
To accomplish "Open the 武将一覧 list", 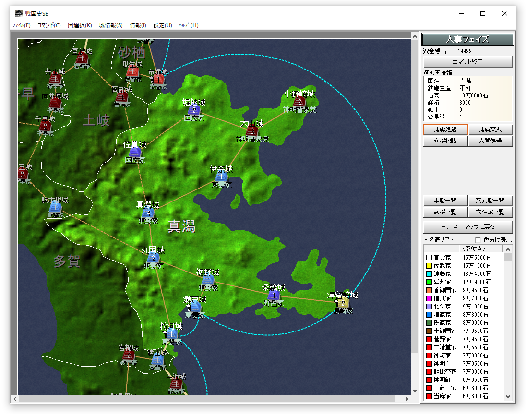I will 445,212.
